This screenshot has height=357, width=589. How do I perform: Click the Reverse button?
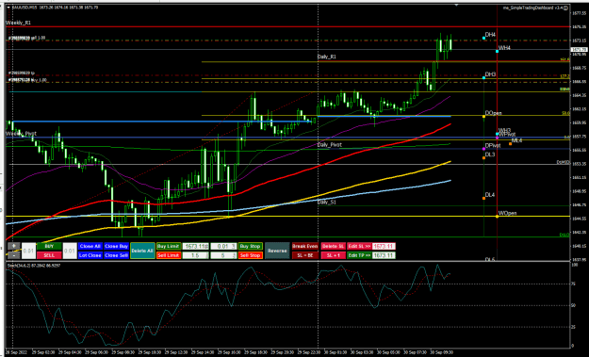(277, 251)
